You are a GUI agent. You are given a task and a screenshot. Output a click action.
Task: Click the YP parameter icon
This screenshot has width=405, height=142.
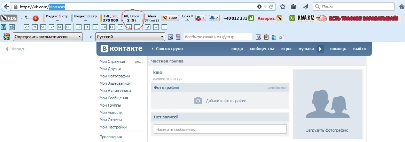point(26,27)
